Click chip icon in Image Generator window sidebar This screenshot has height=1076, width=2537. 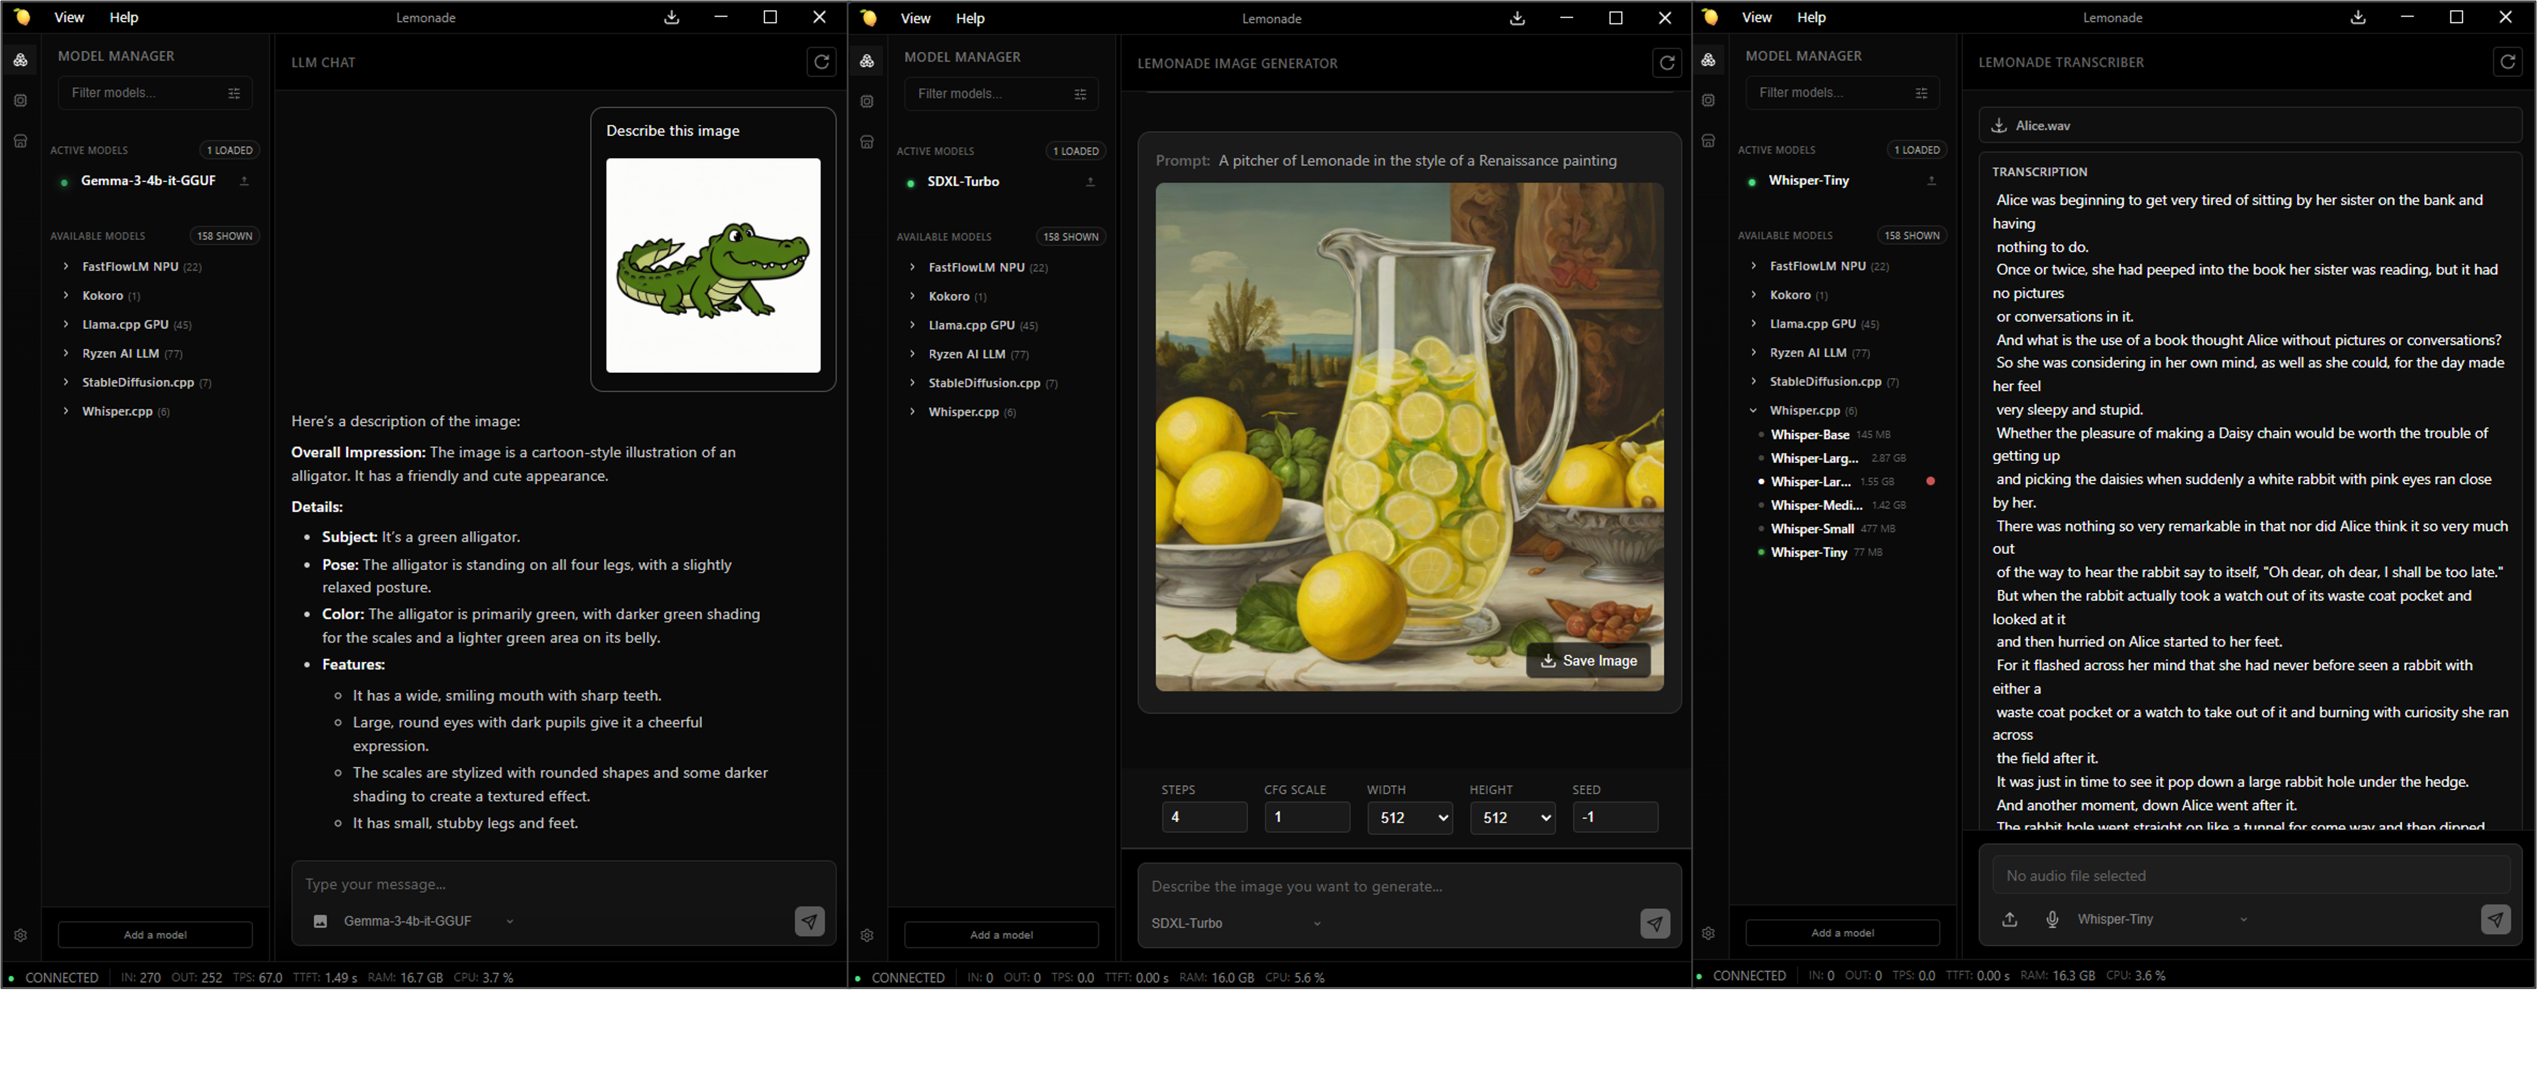point(867,101)
